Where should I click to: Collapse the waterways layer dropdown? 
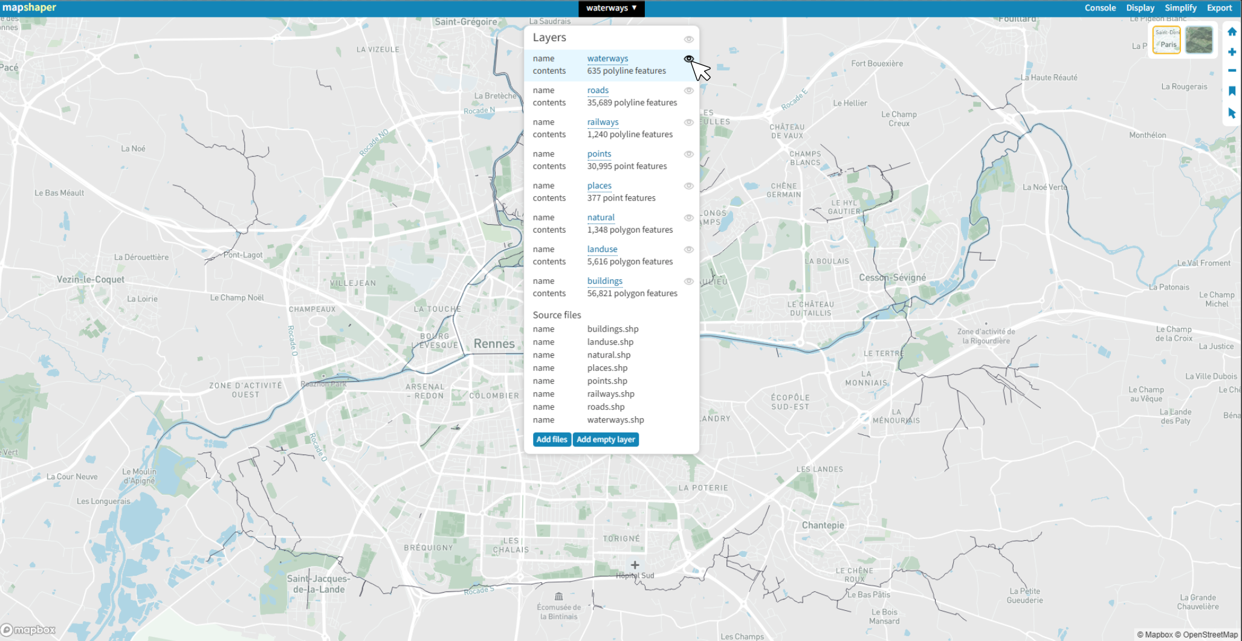(x=611, y=8)
